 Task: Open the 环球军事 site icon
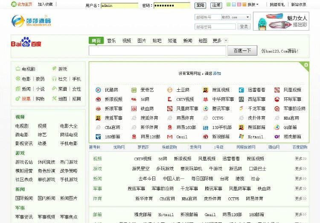(x=277, y=100)
